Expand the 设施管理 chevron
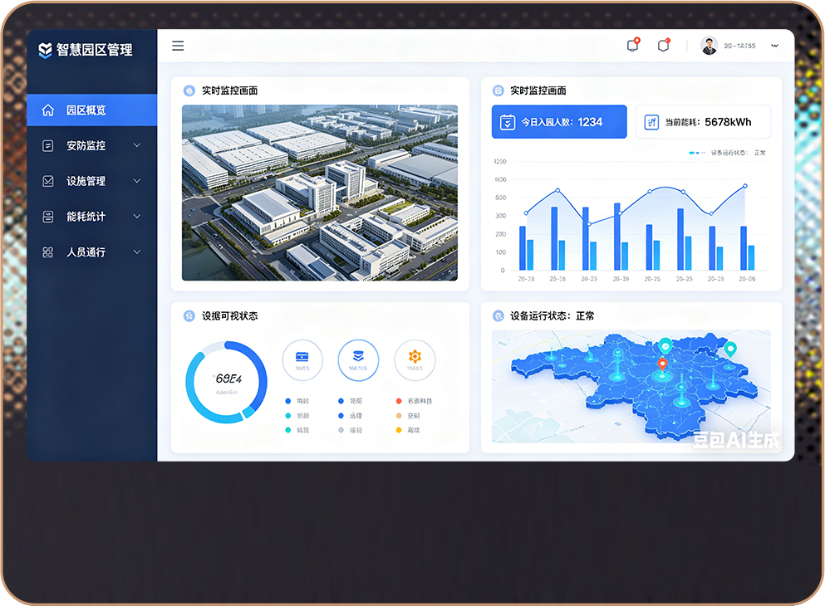825x606 pixels. (x=137, y=181)
